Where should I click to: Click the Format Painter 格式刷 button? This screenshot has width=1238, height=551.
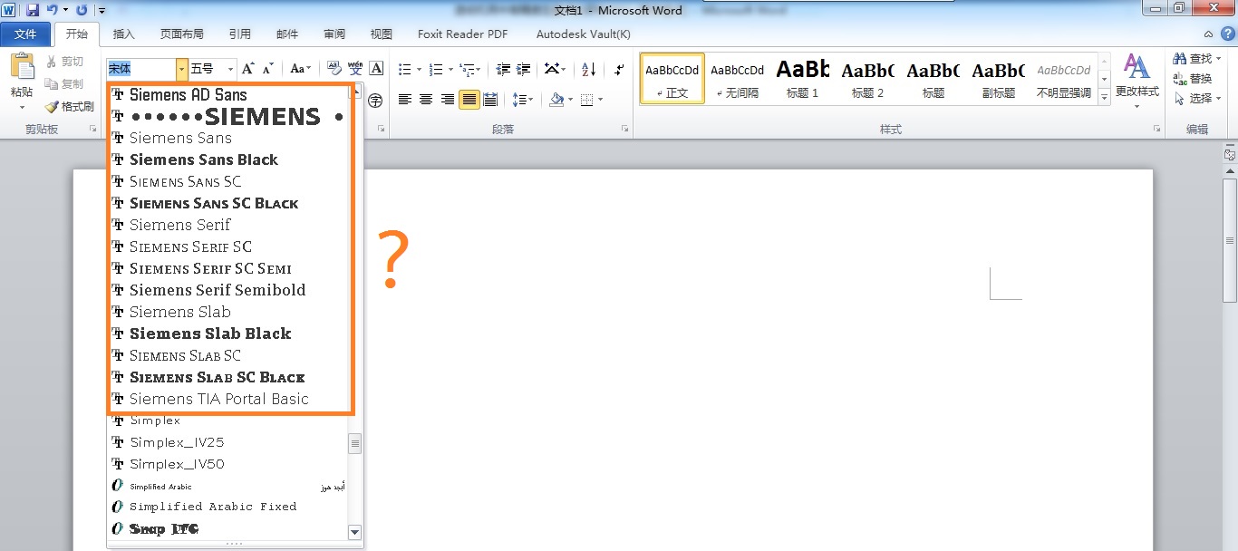[x=69, y=107]
